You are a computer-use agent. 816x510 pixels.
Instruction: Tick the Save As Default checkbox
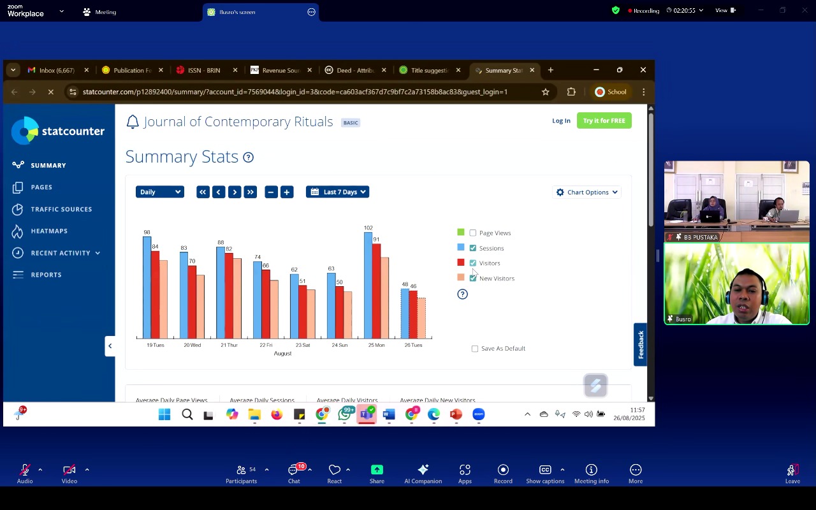tap(475, 349)
